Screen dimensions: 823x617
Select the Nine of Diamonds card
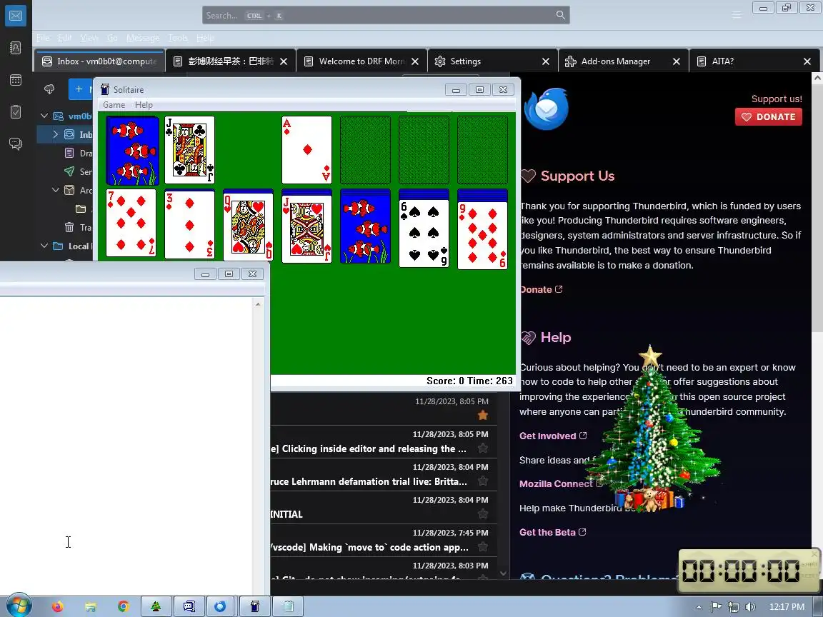point(483,235)
